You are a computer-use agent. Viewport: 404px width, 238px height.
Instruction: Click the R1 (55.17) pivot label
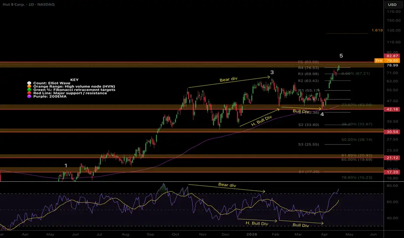pyautogui.click(x=309, y=90)
